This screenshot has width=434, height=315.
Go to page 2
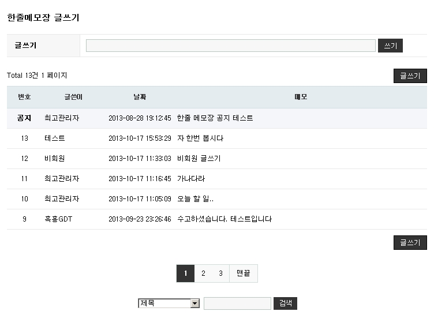tap(203, 274)
